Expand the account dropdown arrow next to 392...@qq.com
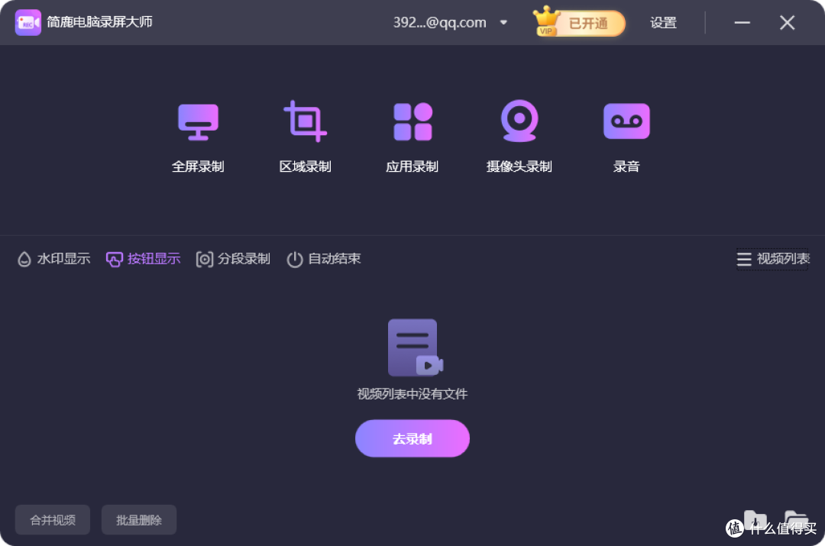This screenshot has width=825, height=546. 503,23
